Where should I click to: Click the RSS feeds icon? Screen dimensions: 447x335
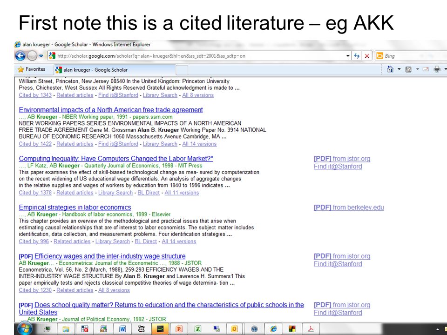(408, 69)
